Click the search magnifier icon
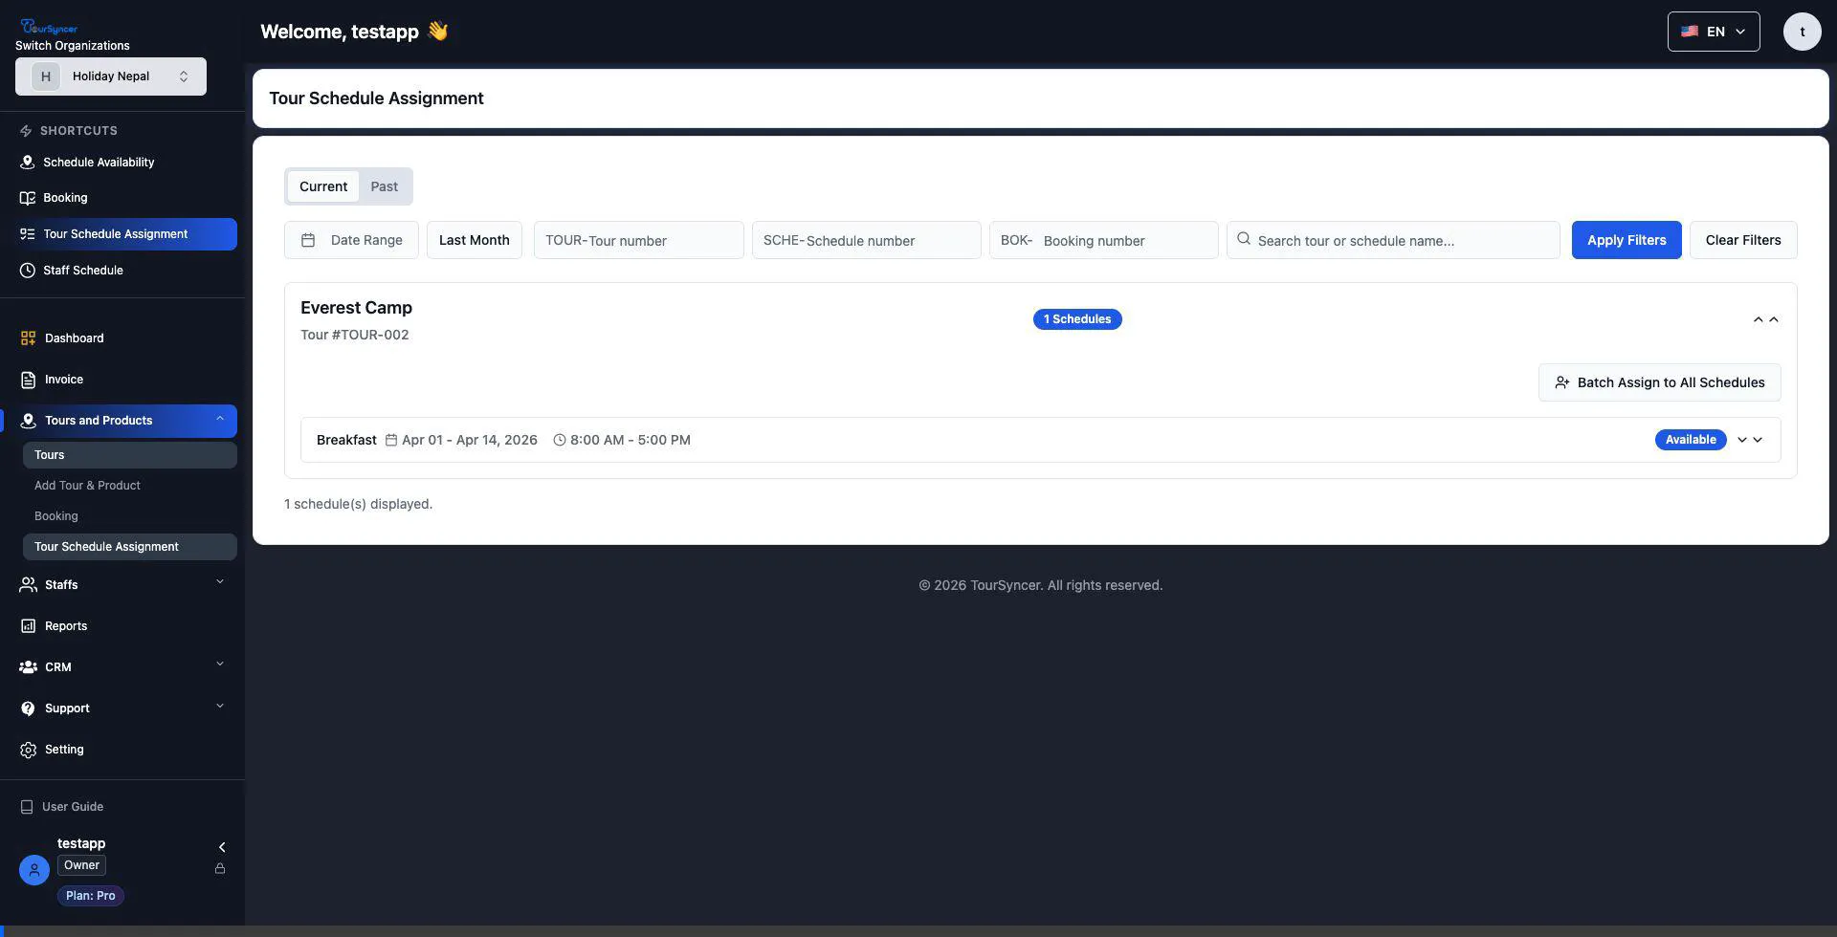 (x=1243, y=239)
